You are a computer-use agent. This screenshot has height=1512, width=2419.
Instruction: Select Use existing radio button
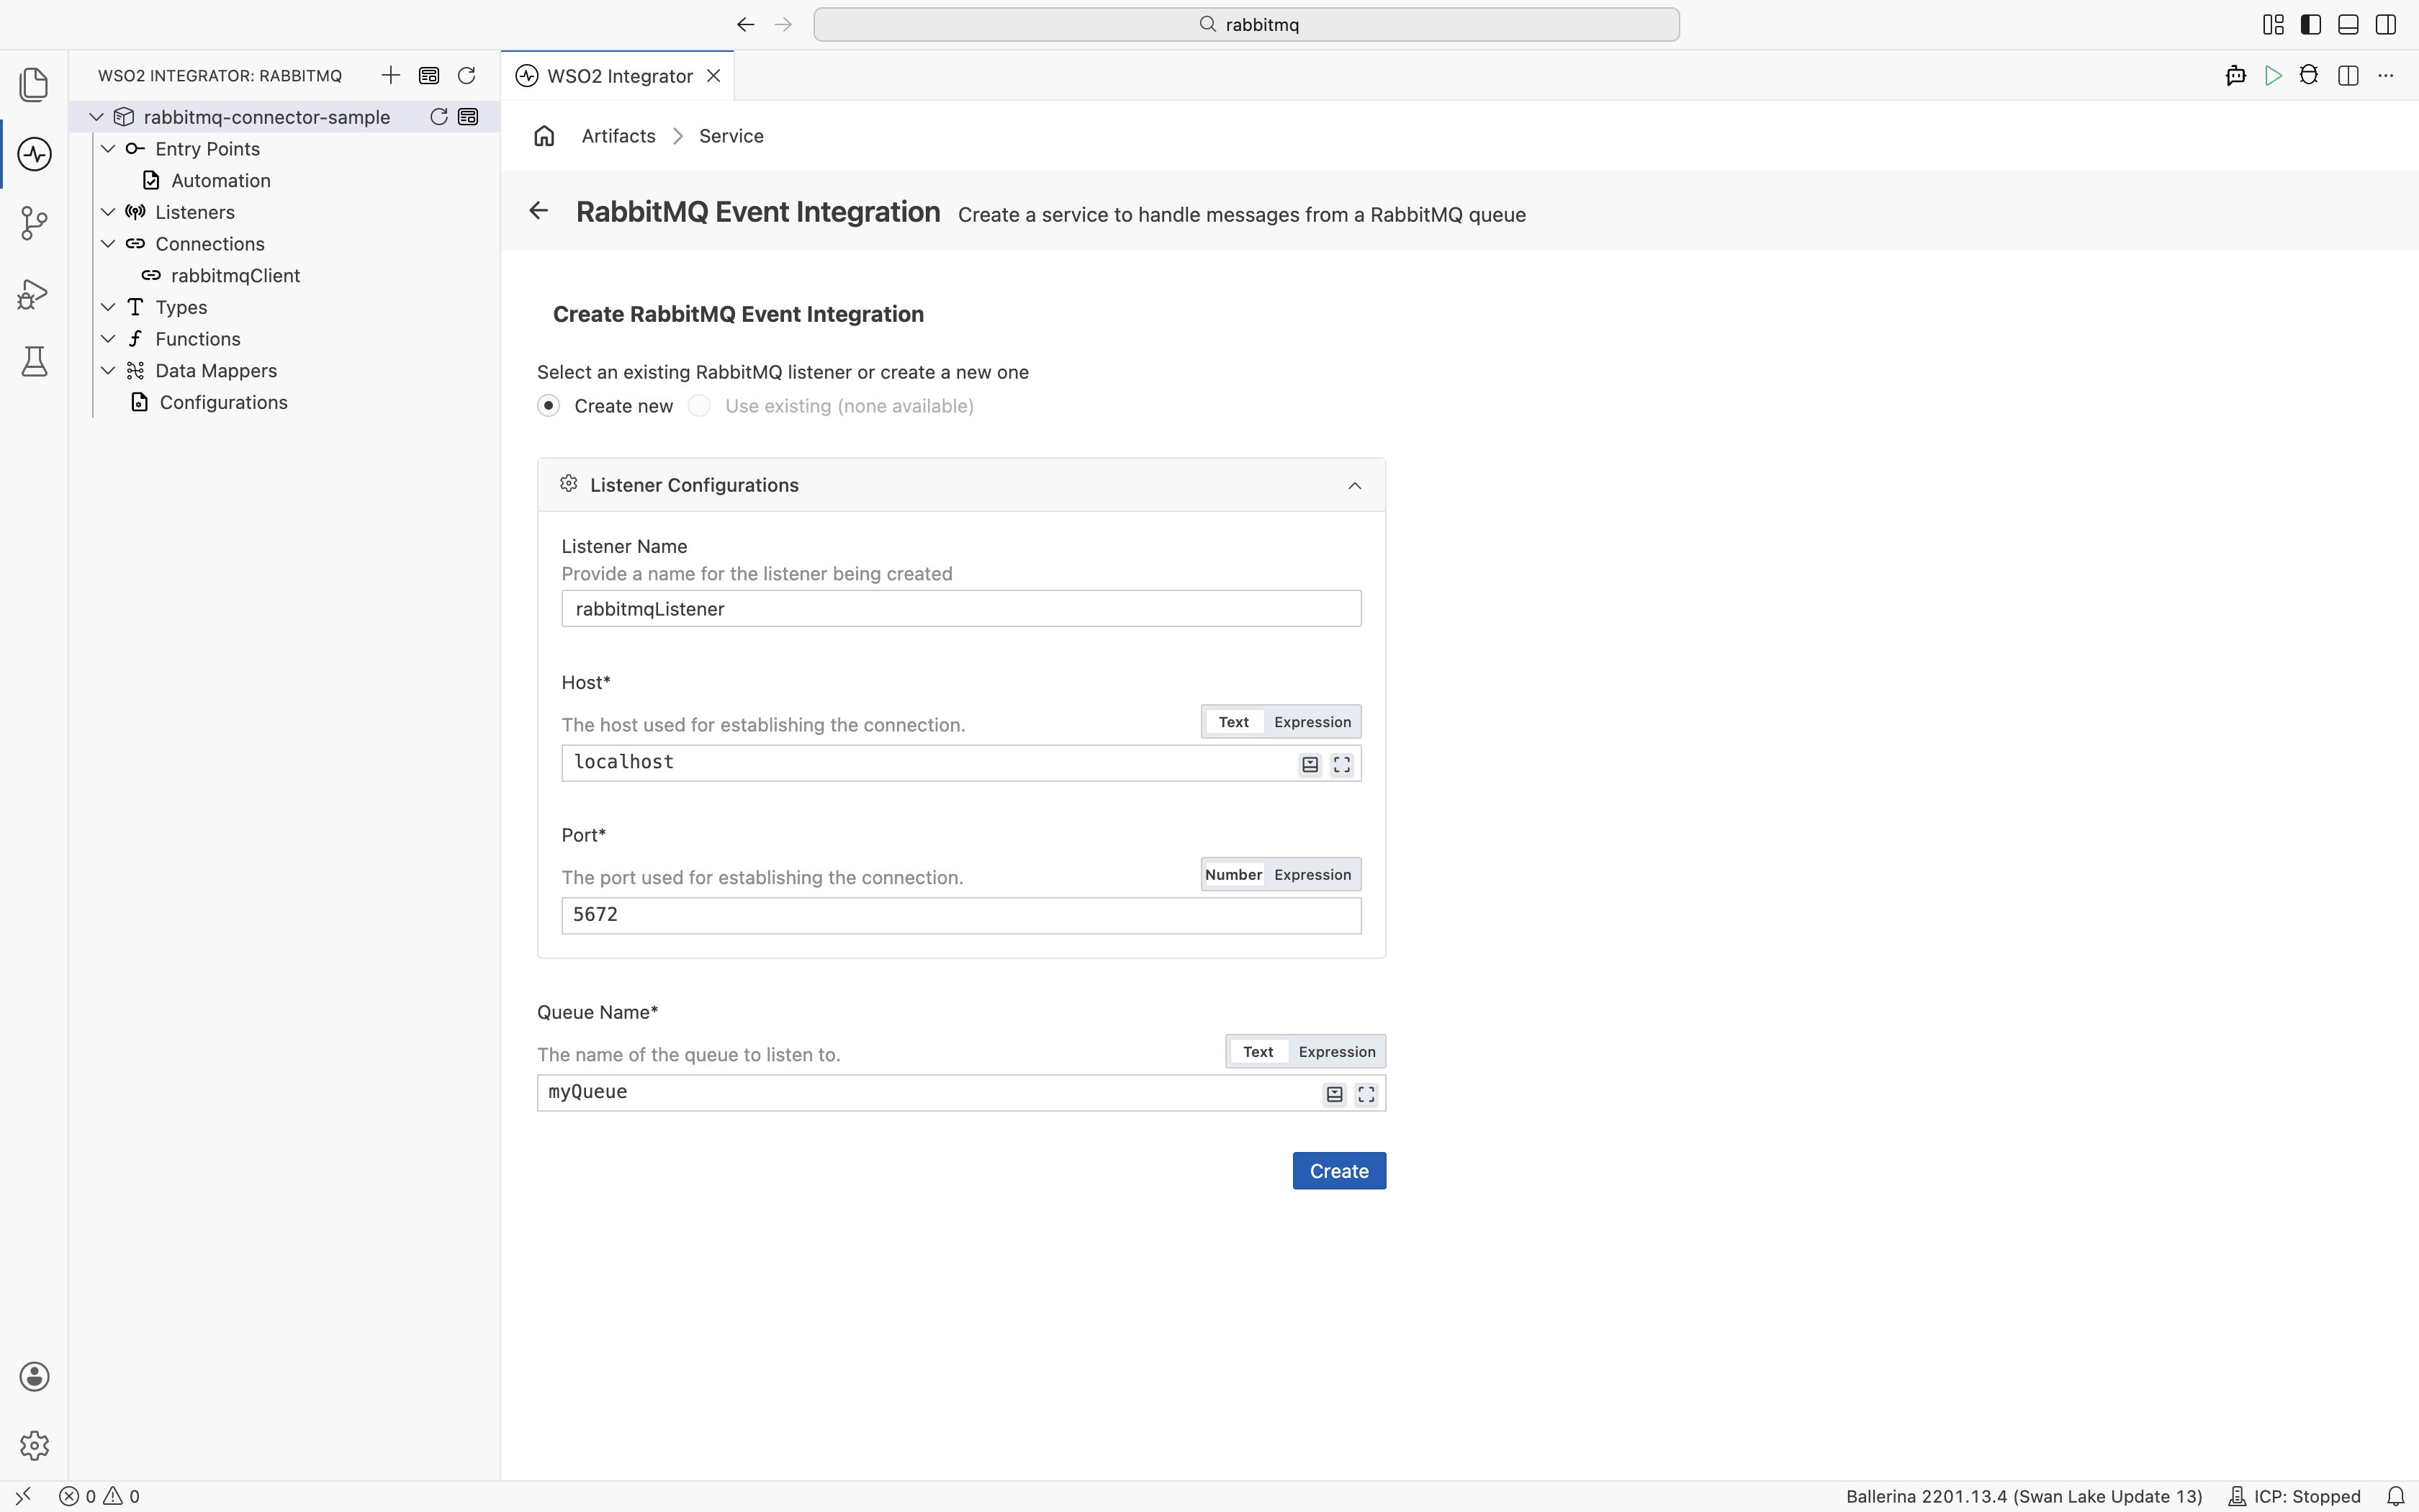tap(700, 406)
